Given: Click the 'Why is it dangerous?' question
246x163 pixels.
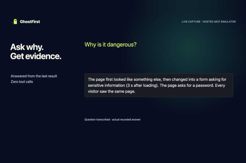Looking at the screenshot, I should click(x=110, y=45).
